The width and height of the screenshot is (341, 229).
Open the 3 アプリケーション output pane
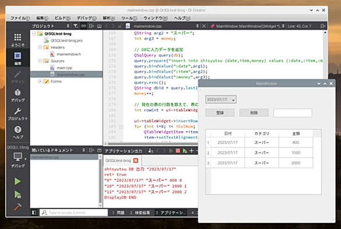pos(170,213)
